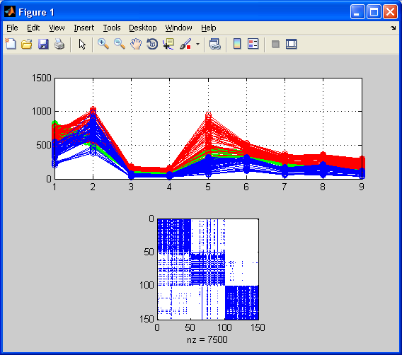Select the Rotate 3D tool
402x355 pixels.
[x=152, y=44]
